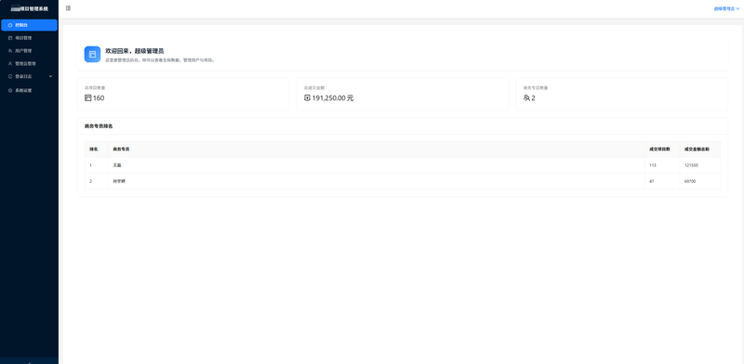Open the 控制台 dashboard menu item
The height and width of the screenshot is (364, 744).
(29, 25)
